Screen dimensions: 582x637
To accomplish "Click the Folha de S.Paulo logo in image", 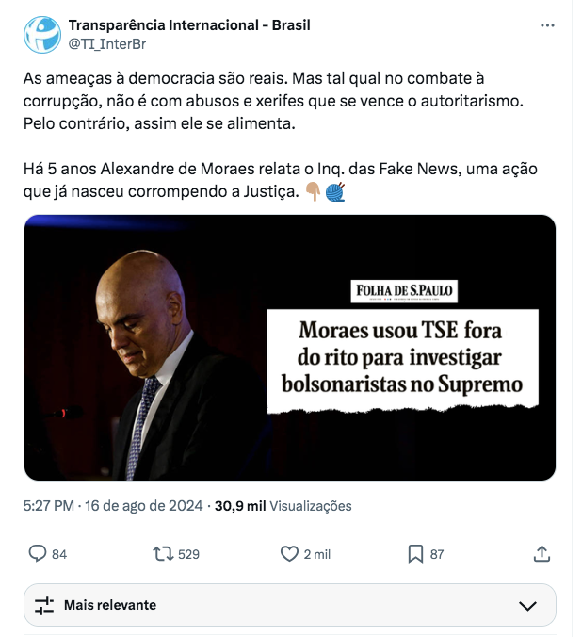I will pyautogui.click(x=405, y=291).
